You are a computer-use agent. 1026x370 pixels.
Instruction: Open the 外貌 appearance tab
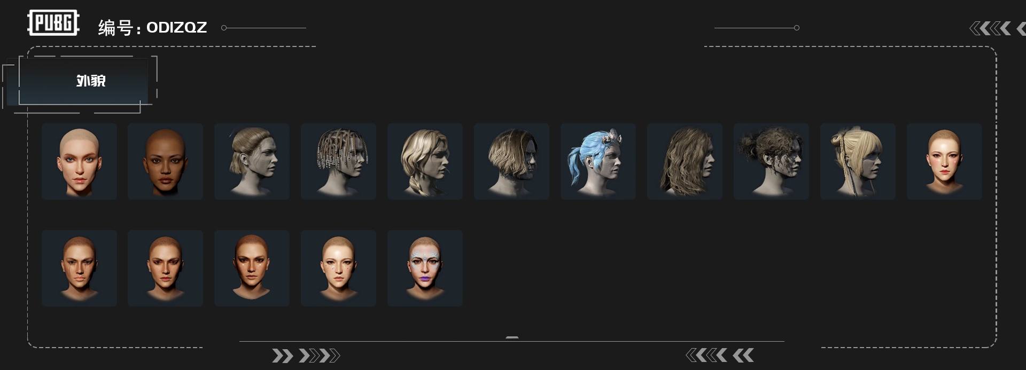pos(83,81)
